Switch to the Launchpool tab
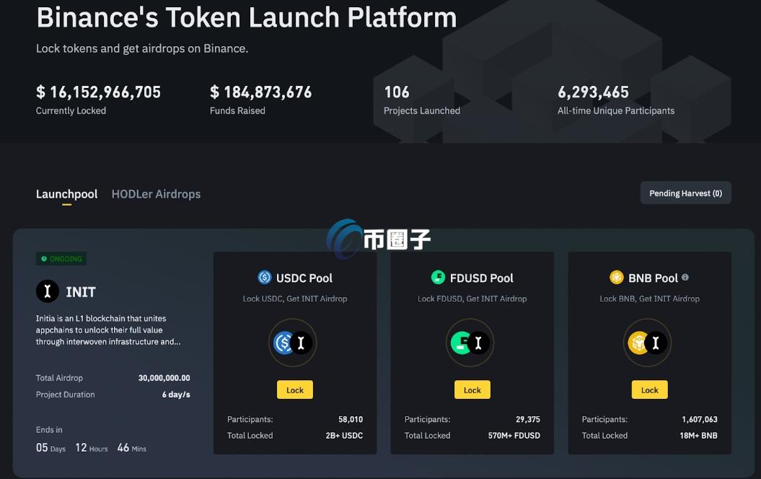Screen dimensions: 761x479 [66, 193]
